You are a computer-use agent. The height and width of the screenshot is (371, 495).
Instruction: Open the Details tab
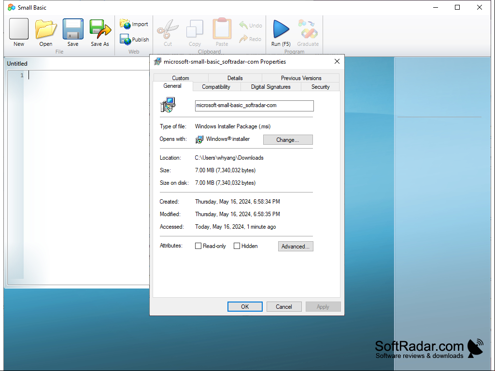click(235, 78)
